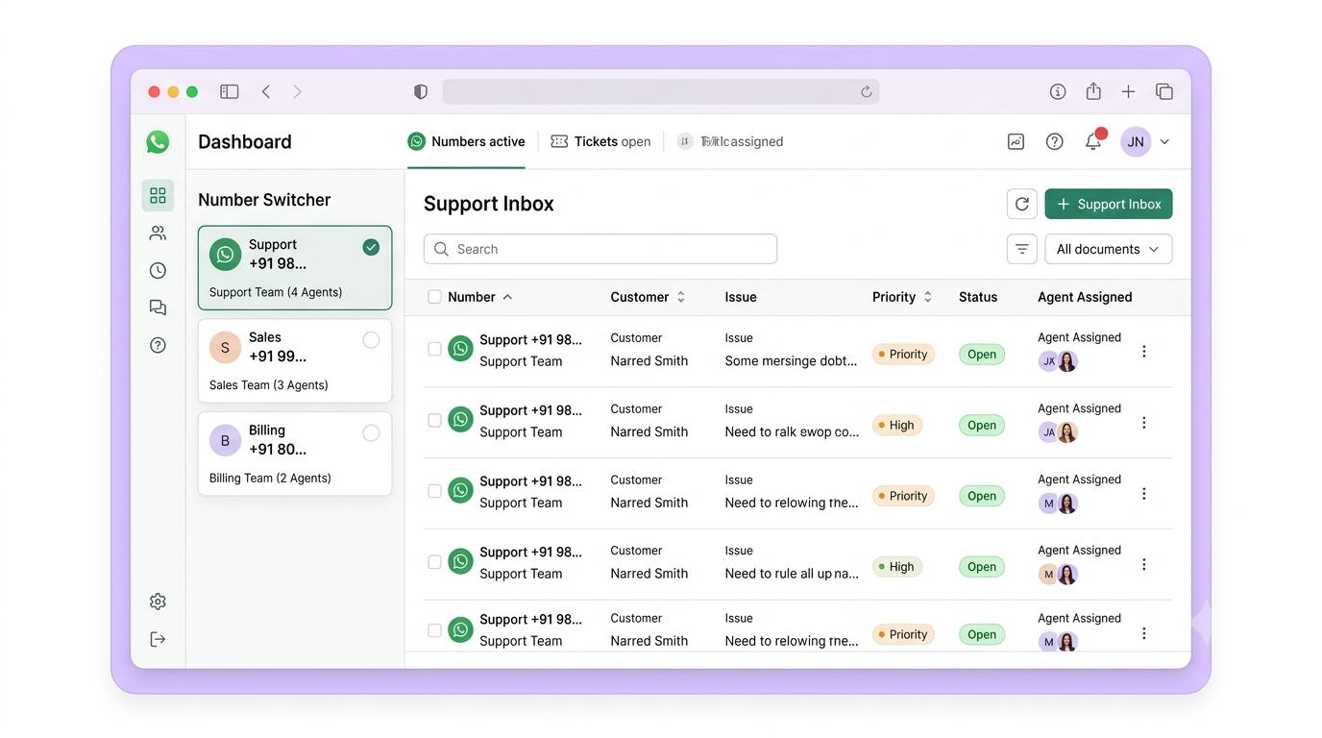Open the notifications bell
Screen dimensions: 1322x738
1093,140
